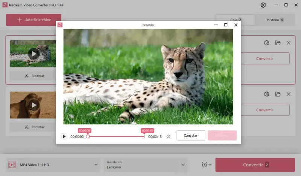Screen dimensions: 301x176
Task: Play the video in the trim dialog
Action: point(64,136)
